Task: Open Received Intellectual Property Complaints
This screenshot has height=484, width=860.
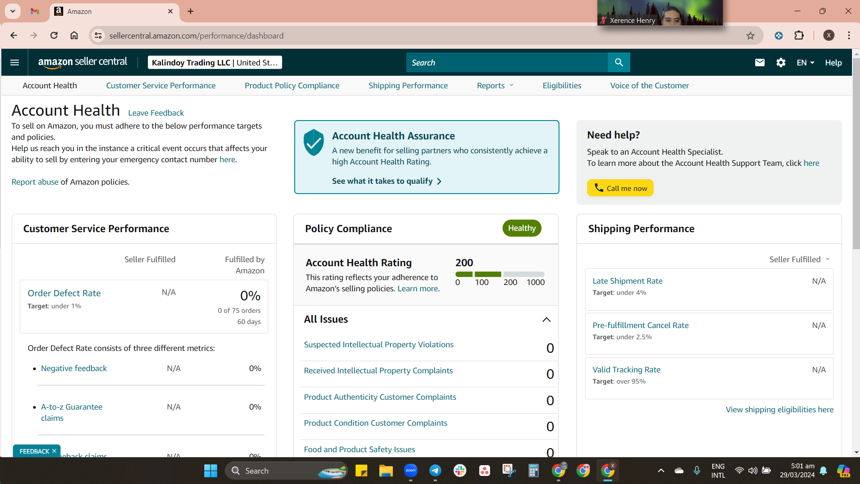Action: click(x=378, y=371)
